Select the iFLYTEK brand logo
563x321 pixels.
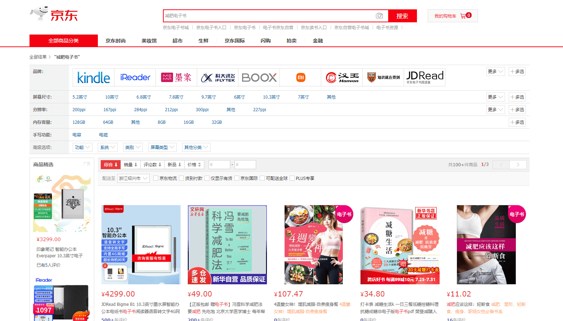(218, 77)
